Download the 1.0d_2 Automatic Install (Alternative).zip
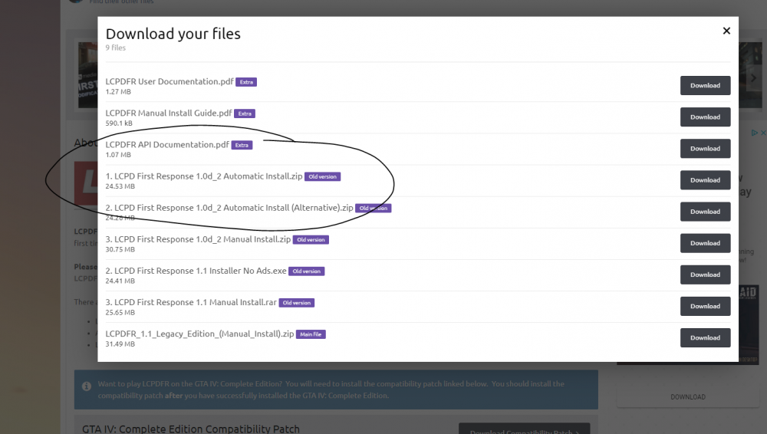This screenshot has width=767, height=434. tap(705, 211)
